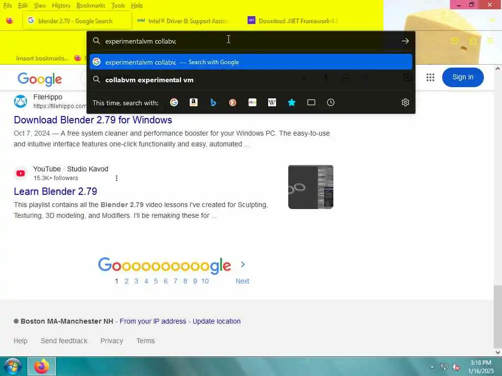Open the Help menu

(x=137, y=5)
